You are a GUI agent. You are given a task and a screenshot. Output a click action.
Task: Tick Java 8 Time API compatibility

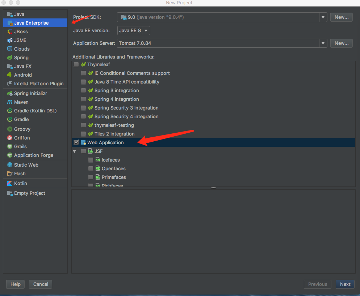(x=84, y=82)
